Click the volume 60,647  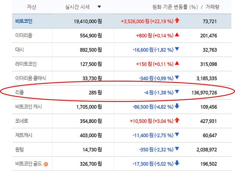point(210,135)
